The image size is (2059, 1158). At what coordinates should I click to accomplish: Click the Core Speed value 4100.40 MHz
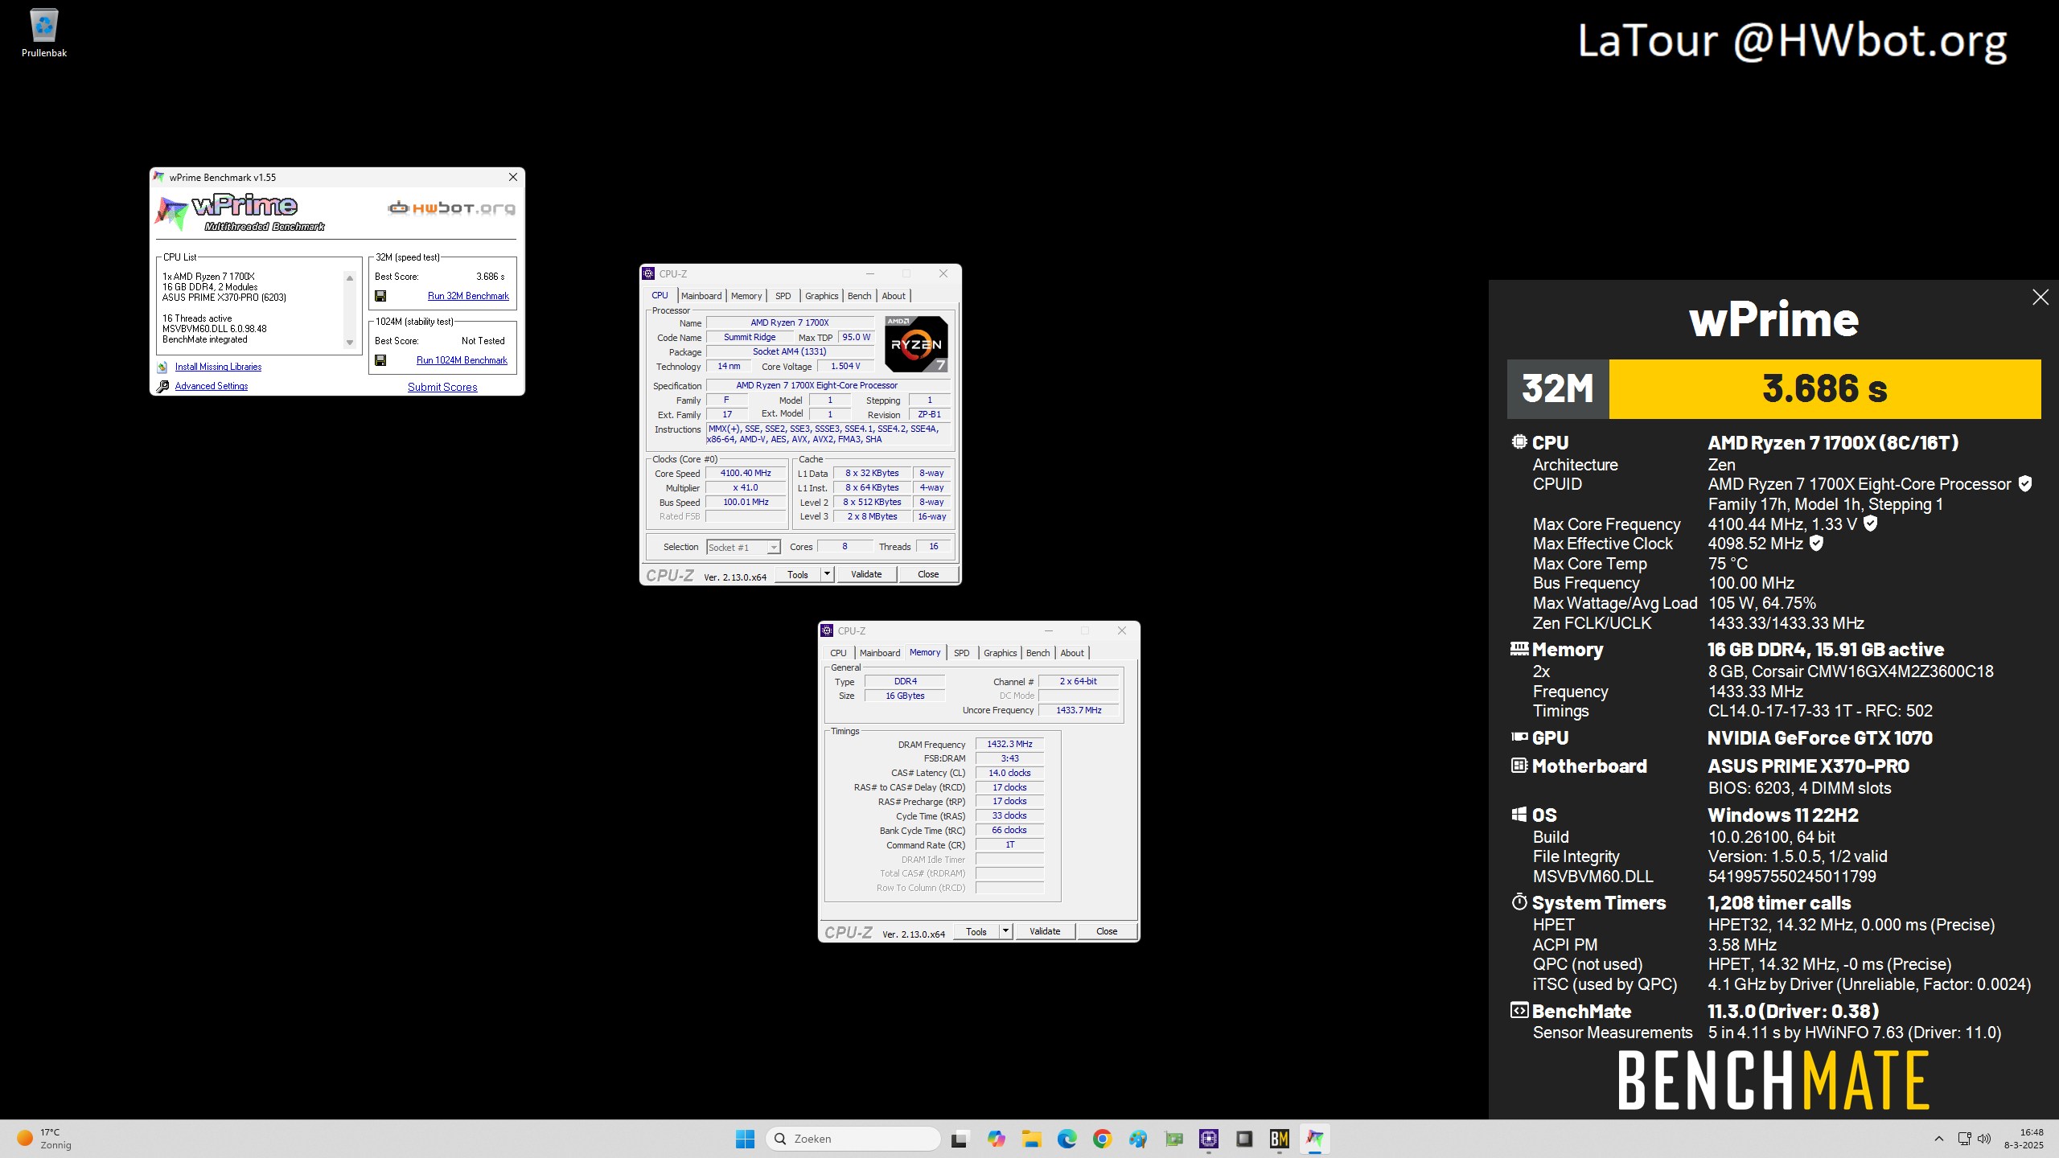coord(746,474)
